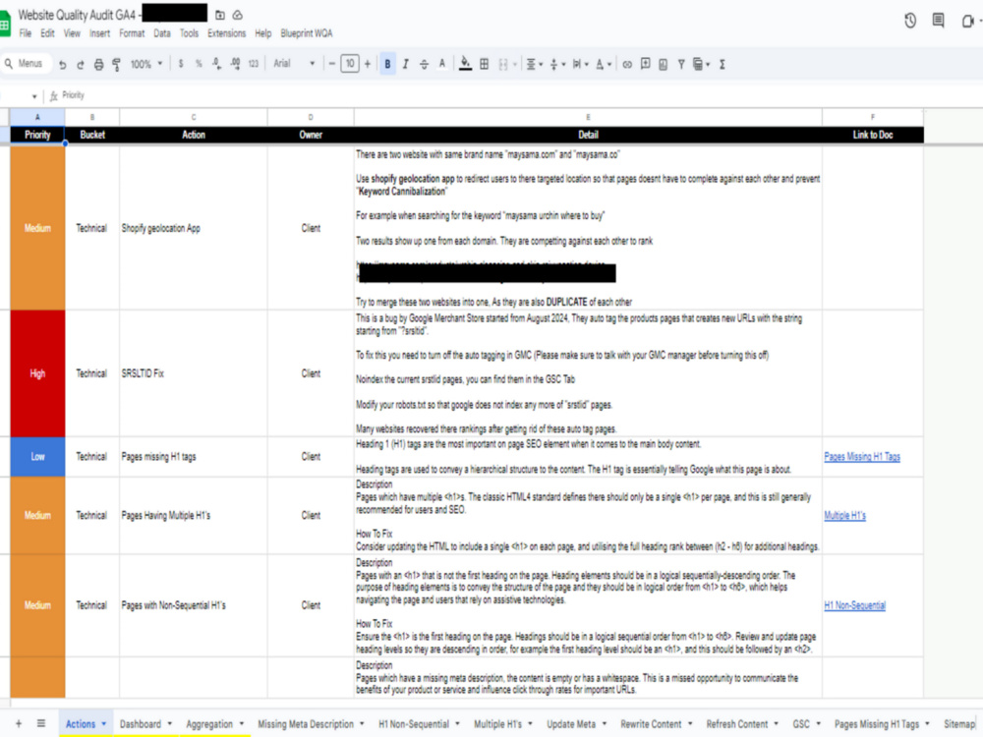Open Blueprint WQA menu
Image resolution: width=983 pixels, height=737 pixels.
pyautogui.click(x=307, y=33)
